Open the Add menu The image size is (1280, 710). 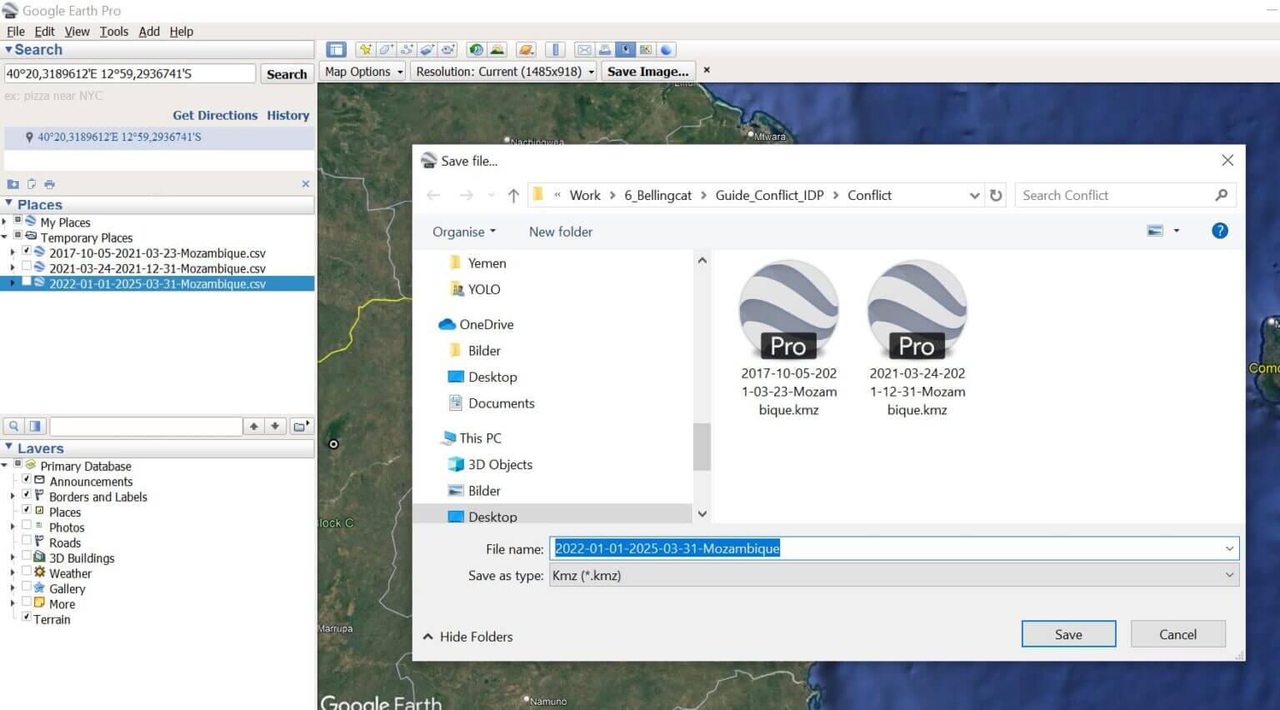(x=149, y=32)
